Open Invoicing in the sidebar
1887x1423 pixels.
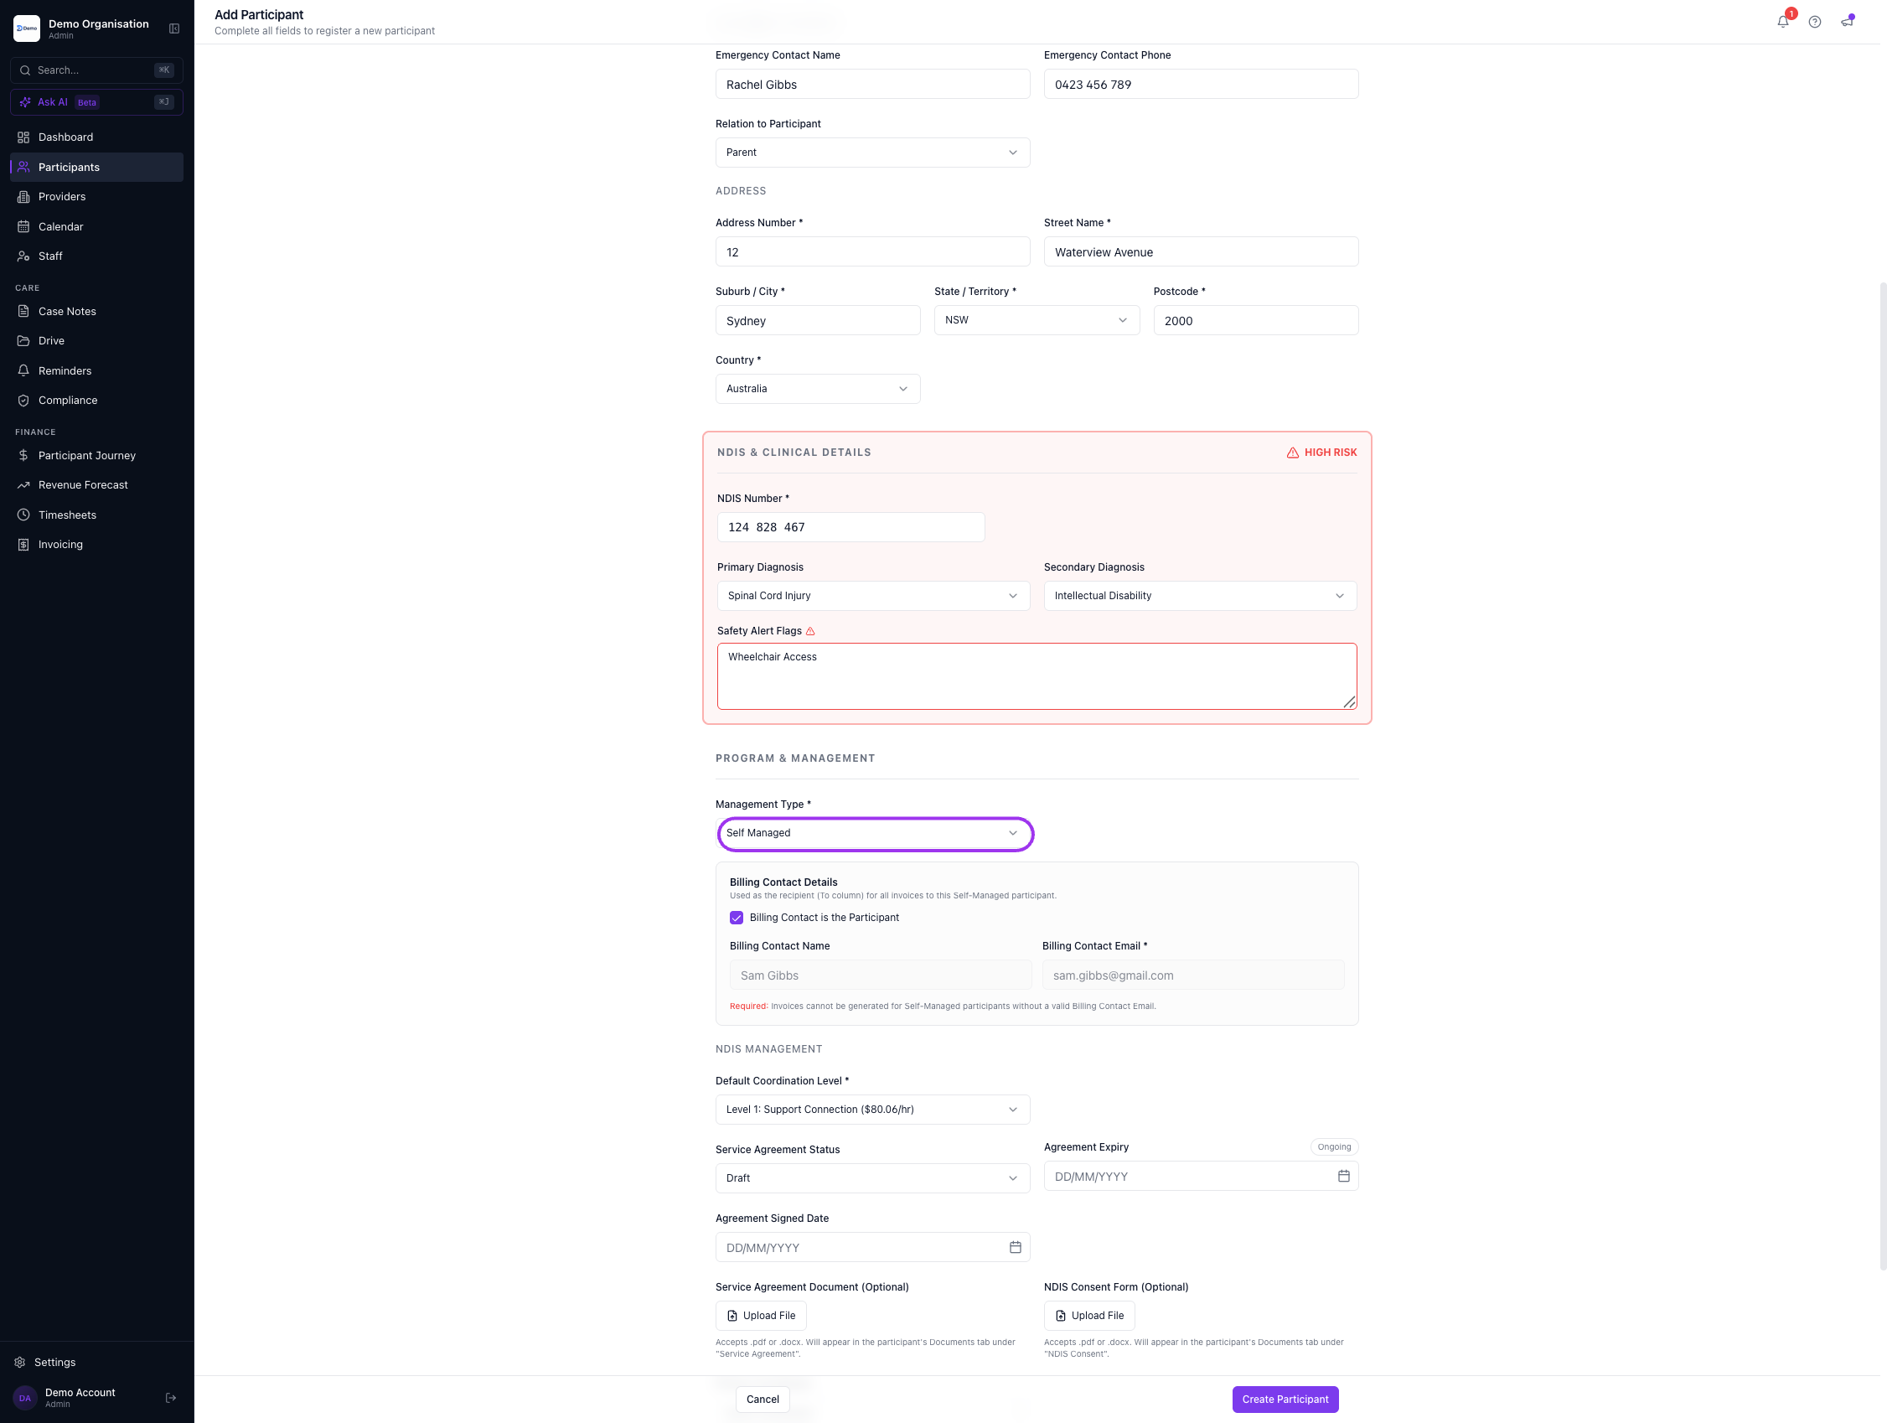pyautogui.click(x=96, y=544)
